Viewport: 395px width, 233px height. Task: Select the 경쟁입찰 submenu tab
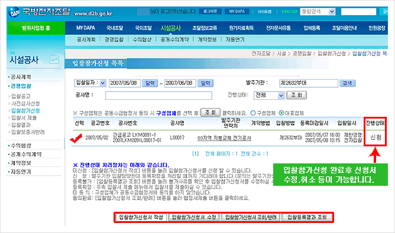(114, 40)
